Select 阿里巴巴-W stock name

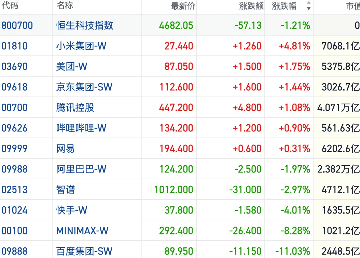click(81, 169)
